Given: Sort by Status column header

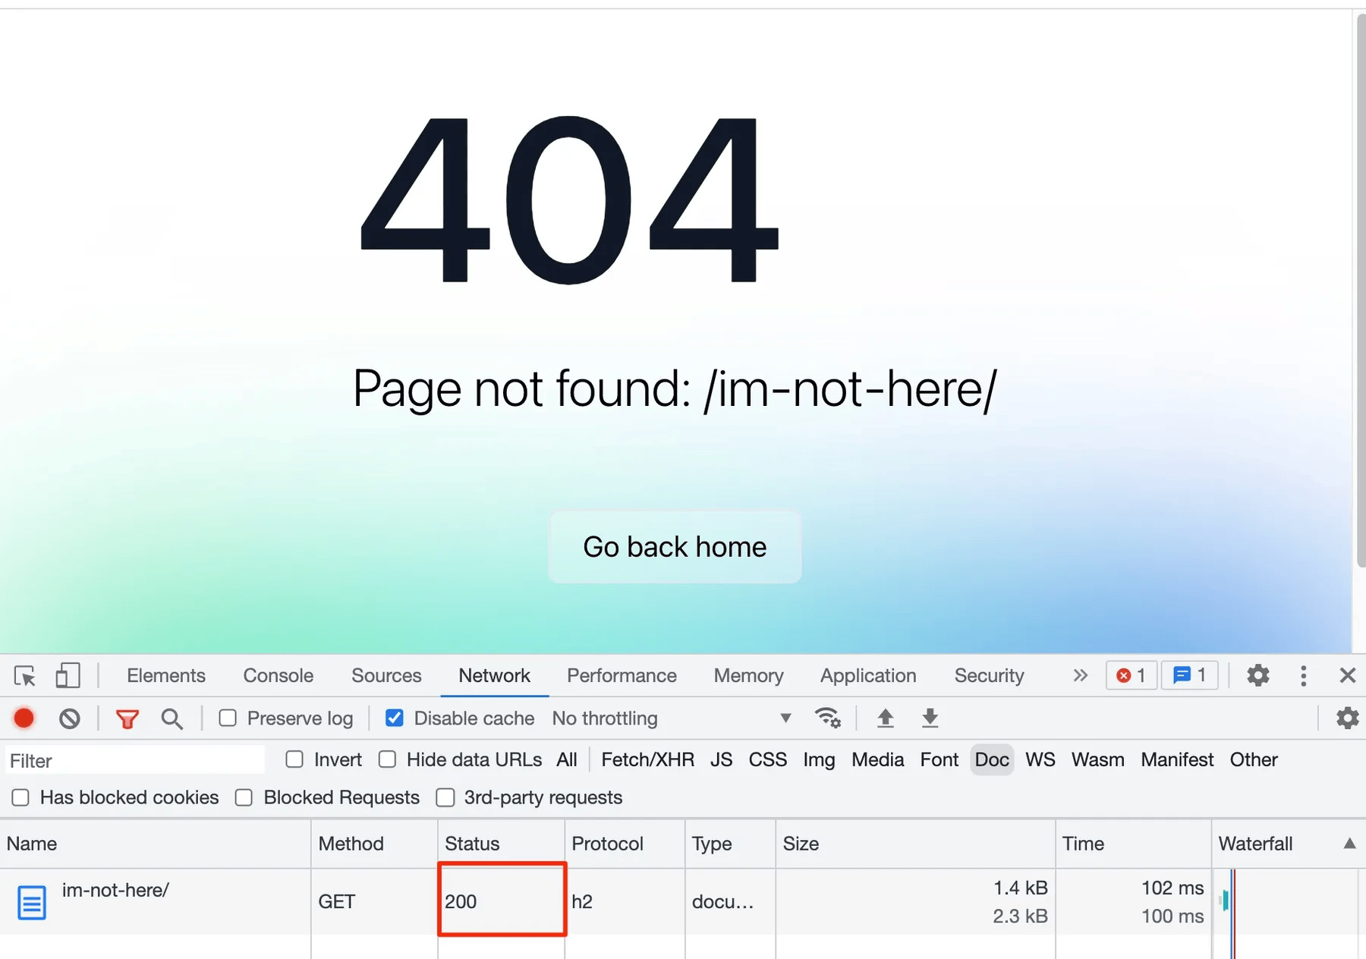Looking at the screenshot, I should tap(501, 844).
